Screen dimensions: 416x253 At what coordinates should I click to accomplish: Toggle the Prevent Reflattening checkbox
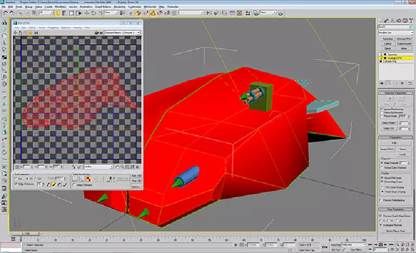click(x=381, y=200)
